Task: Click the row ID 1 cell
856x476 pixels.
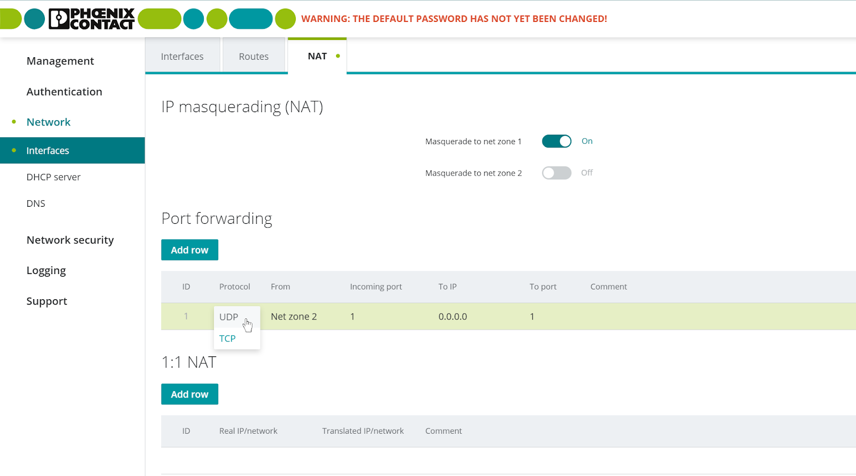Action: (x=186, y=317)
